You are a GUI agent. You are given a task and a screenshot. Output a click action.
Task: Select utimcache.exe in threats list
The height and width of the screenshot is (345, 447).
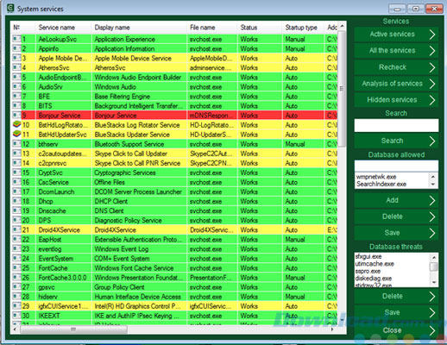click(375, 264)
